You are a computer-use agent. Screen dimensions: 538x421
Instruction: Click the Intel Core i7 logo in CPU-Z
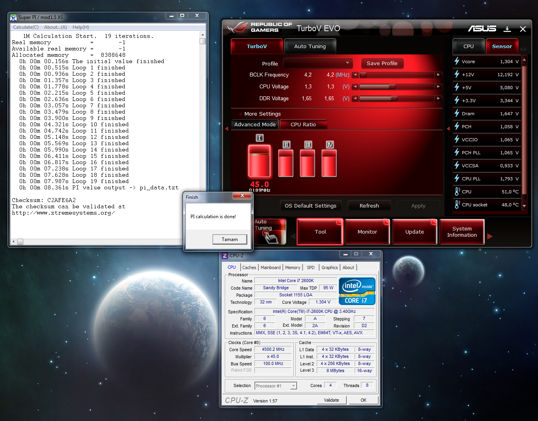[x=357, y=291]
